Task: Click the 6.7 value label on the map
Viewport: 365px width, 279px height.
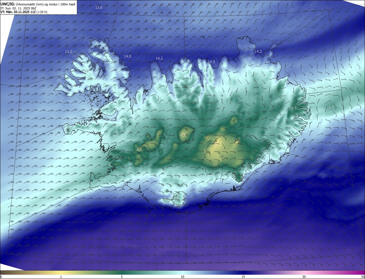Action: (331, 108)
